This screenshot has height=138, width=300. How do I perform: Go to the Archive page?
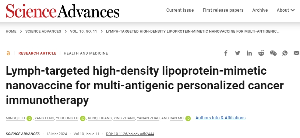click(x=260, y=10)
